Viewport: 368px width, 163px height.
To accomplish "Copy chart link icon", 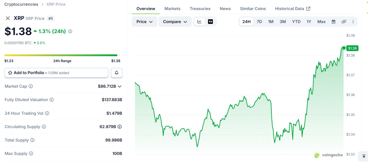I will pos(344,22).
